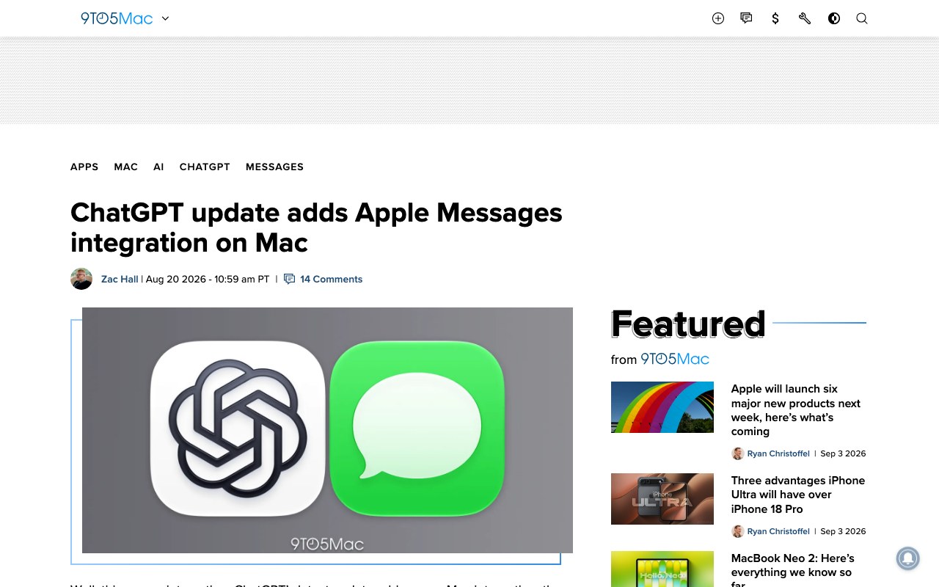939x587 pixels.
Task: Open the MacBook Neo 2 thumbnail
Action: (x=662, y=569)
